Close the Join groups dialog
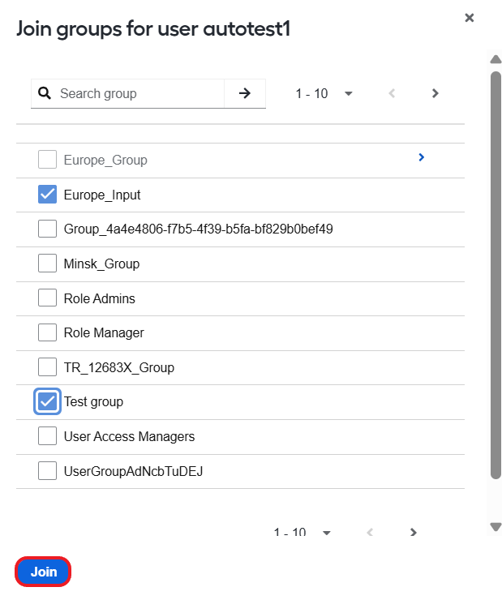This screenshot has width=502, height=600. pyautogui.click(x=469, y=18)
